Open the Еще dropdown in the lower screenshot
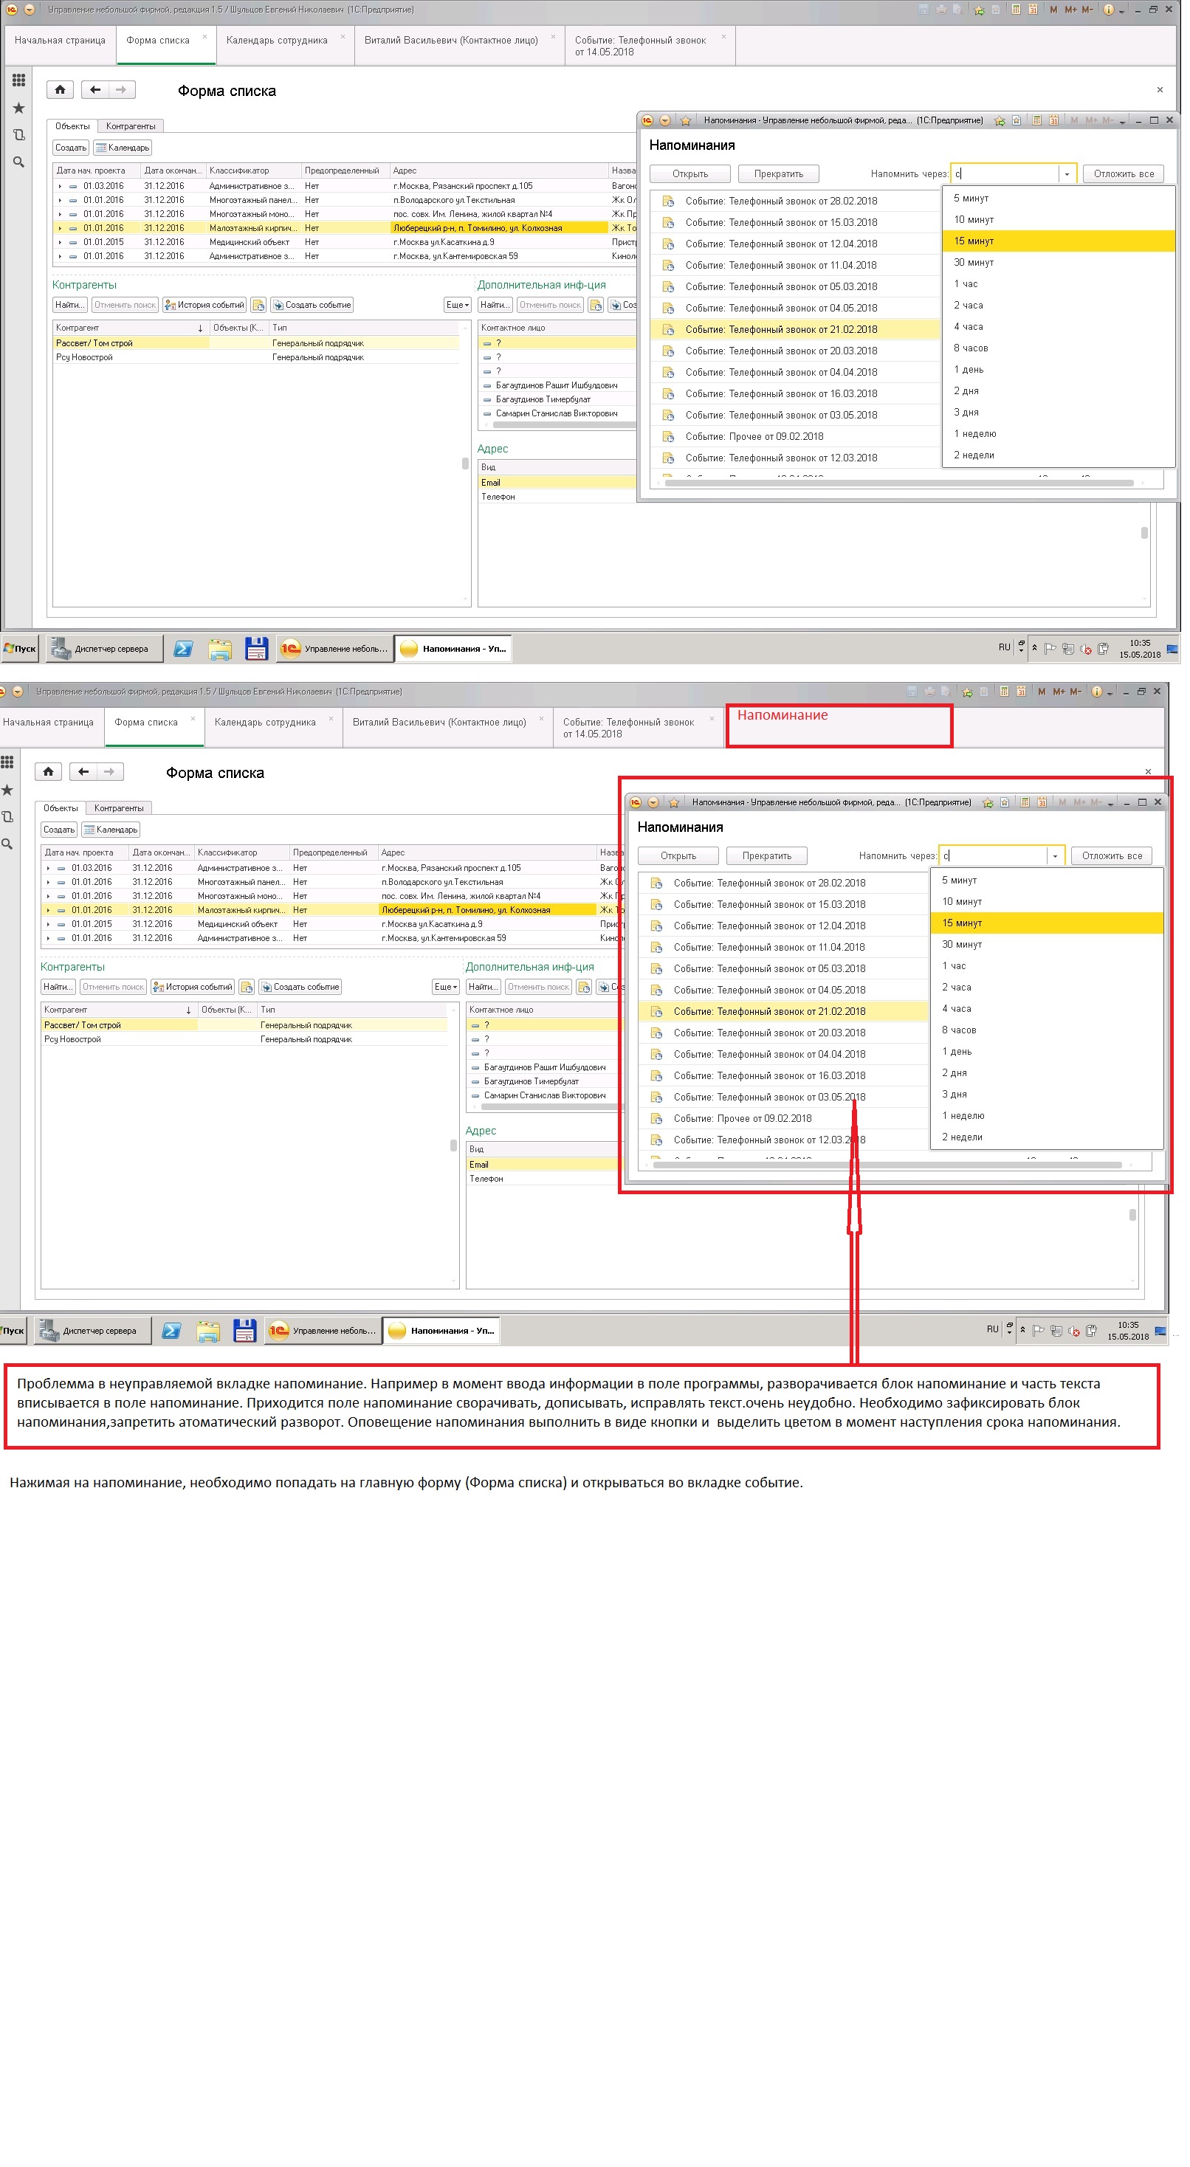Screen dimensions: 1190x2167 (x=445, y=987)
